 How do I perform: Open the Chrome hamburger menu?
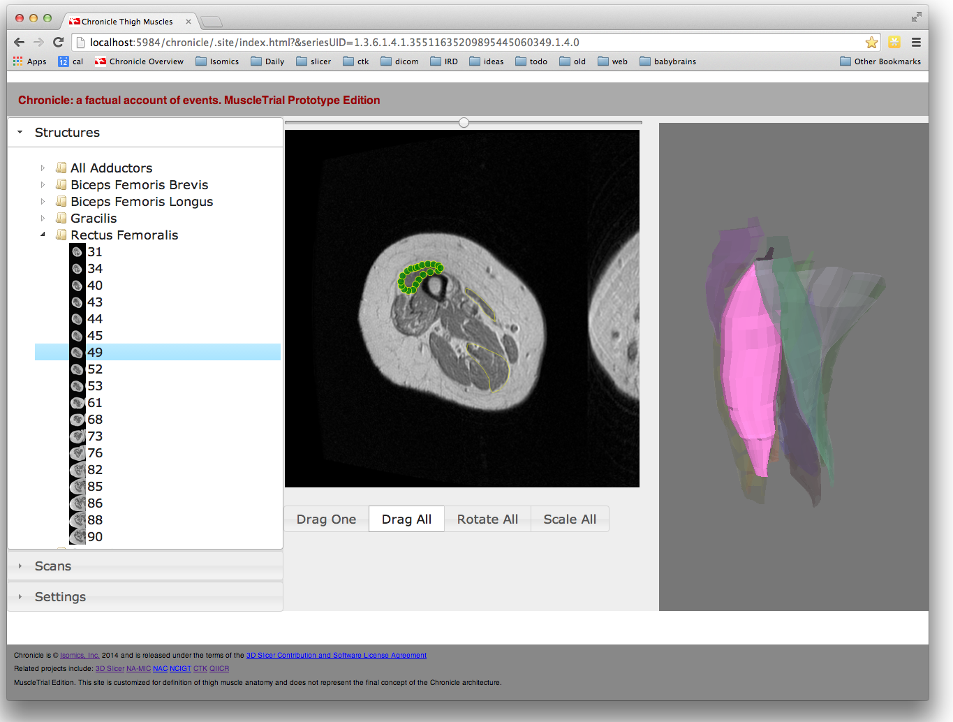tap(916, 43)
